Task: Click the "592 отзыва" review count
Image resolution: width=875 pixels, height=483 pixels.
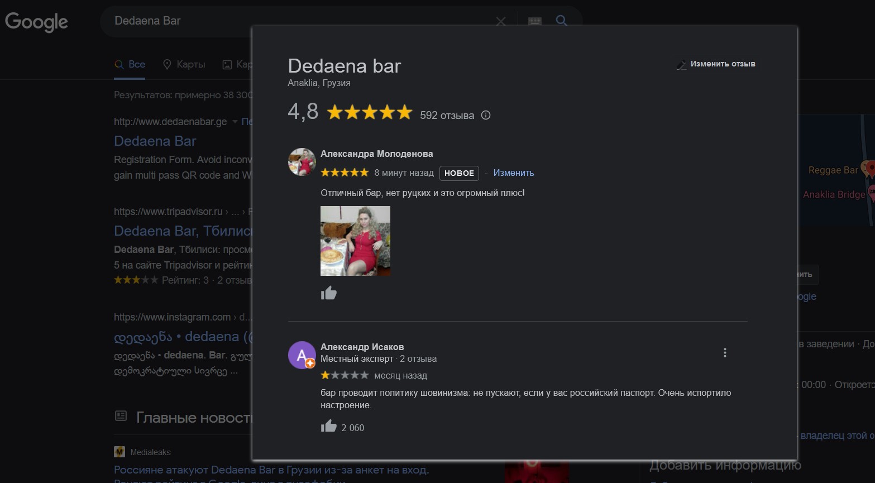Action: tap(447, 116)
